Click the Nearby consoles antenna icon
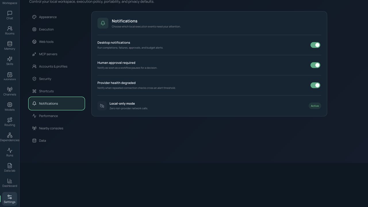 [34, 128]
